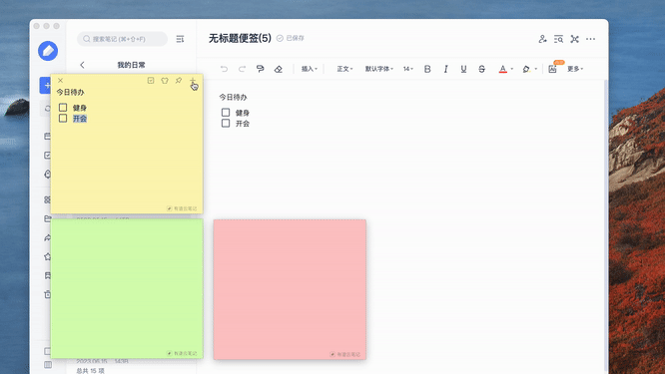
Task: Apply Strikethrough formatting
Action: coord(482,69)
